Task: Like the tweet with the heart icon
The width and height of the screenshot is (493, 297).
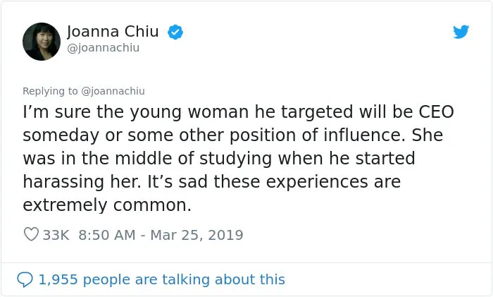Action: click(x=31, y=234)
